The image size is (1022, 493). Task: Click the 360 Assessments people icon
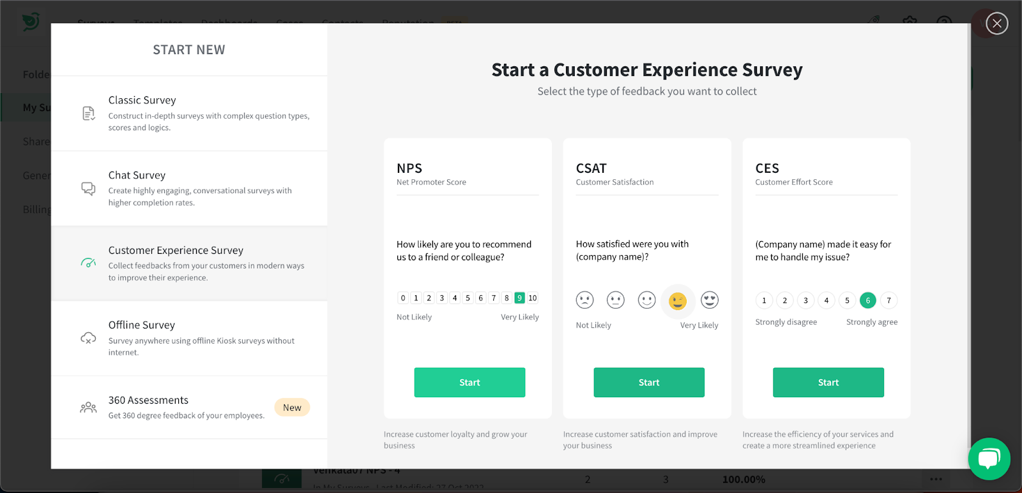(x=88, y=407)
